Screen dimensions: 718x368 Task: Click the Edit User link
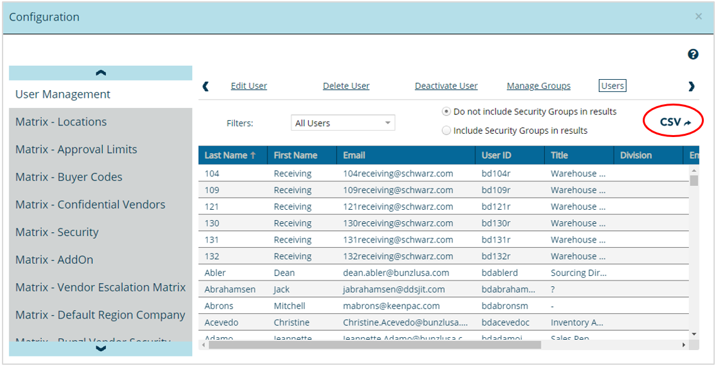coord(248,86)
